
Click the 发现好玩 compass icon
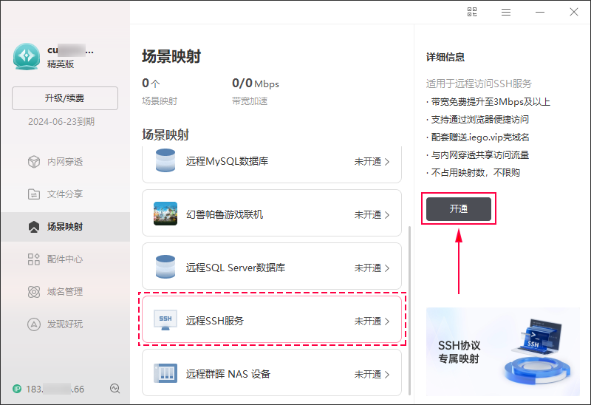33,324
